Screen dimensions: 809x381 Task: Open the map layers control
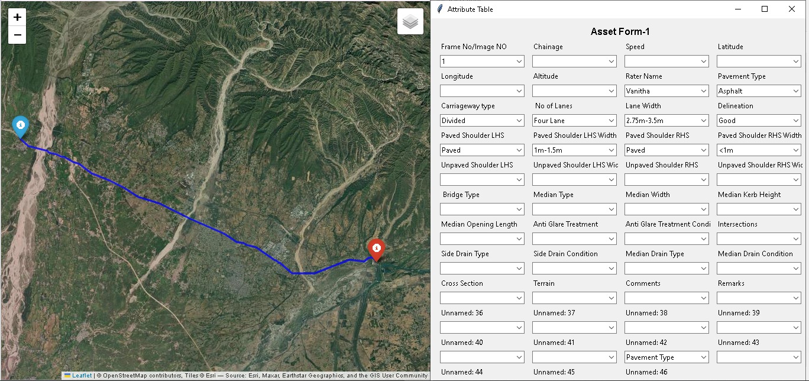[410, 22]
